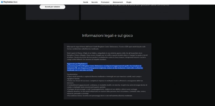Image resolution: width=215 pixels, height=106 pixels.
Task: Click the "Vesti i panni di Henry" paragraph
Action: [x=107, y=56]
